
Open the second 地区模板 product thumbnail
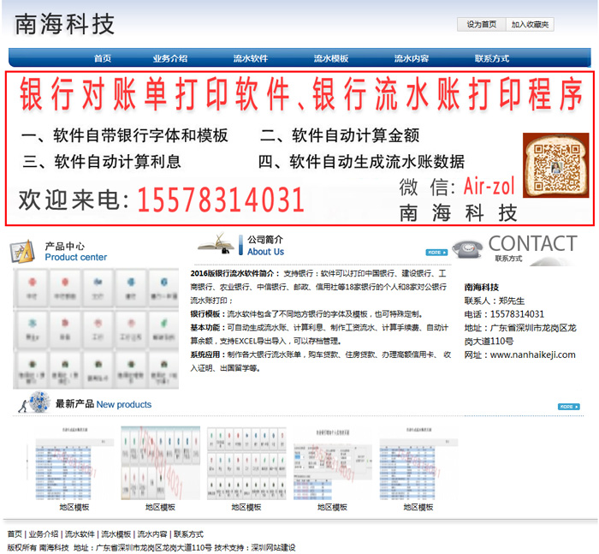[x=161, y=463]
